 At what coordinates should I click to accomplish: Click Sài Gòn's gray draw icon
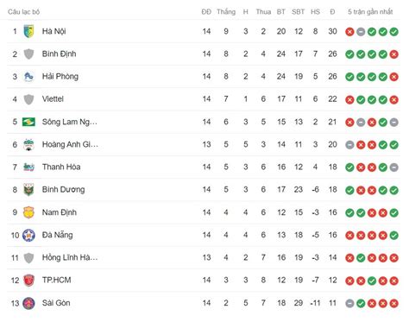point(349,303)
